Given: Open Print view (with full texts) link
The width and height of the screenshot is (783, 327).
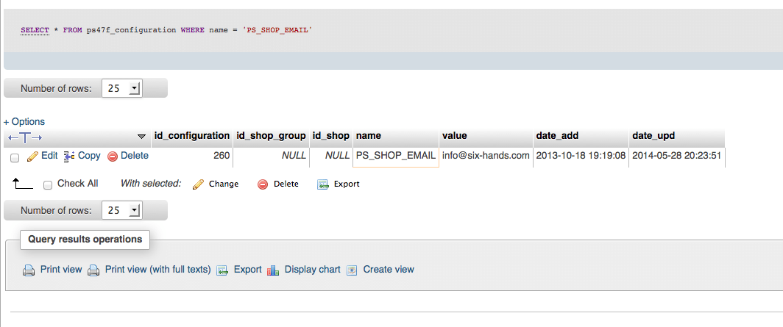Looking at the screenshot, I should coord(157,269).
